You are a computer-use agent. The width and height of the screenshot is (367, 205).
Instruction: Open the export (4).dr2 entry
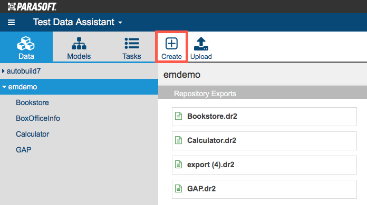[264, 165]
